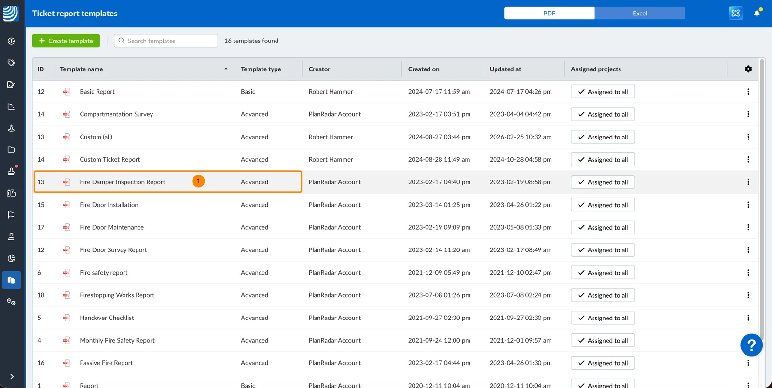Open the document edit icon in sidebar

click(11, 84)
